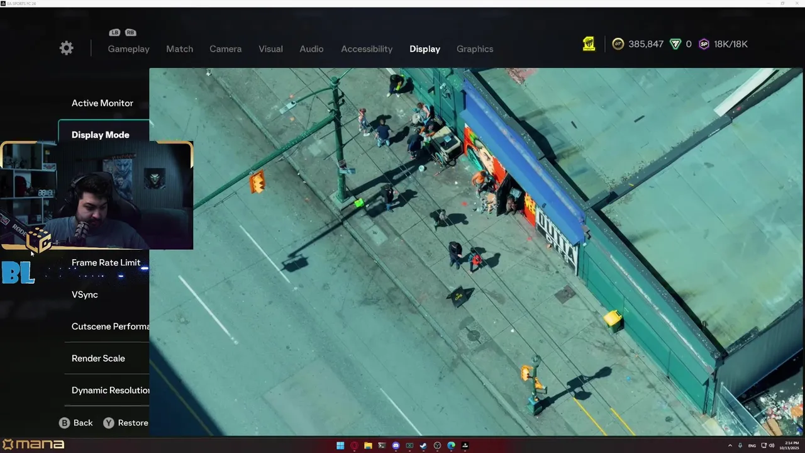
Task: Click the UT coins icon
Action: [x=618, y=44]
